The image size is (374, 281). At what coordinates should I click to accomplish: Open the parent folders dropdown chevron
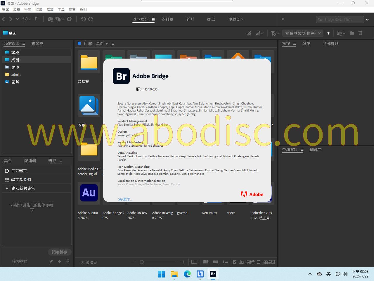[x=18, y=19]
